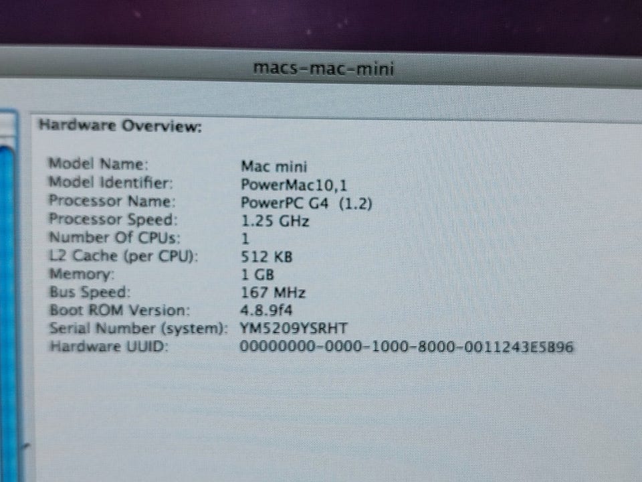Viewport: 642px width, 482px height.
Task: Click the macs-mac-mini window title
Action: (x=324, y=68)
